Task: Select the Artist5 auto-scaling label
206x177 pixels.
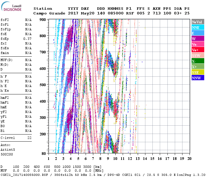Action: click(x=7, y=150)
